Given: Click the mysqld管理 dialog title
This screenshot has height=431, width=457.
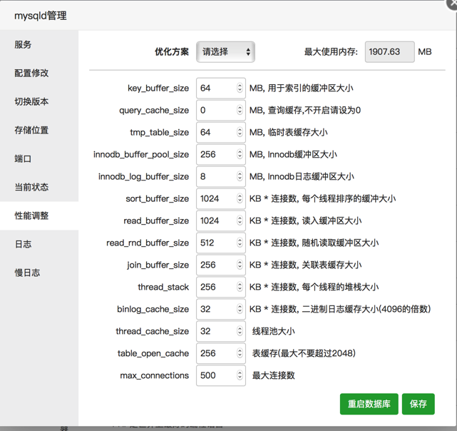Looking at the screenshot, I should tap(41, 16).
